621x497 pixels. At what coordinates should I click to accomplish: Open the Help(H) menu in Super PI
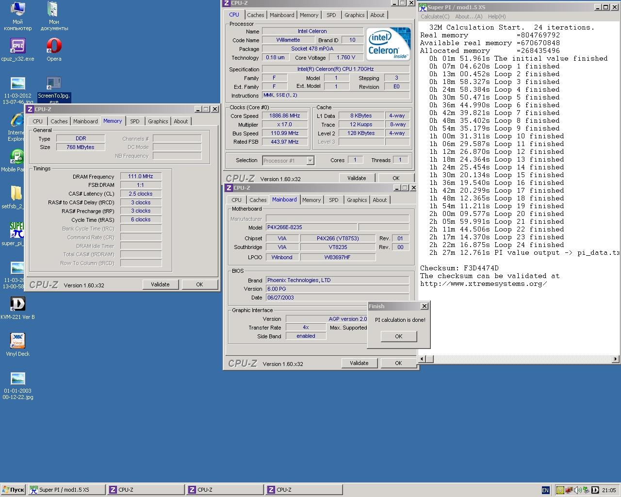coord(497,17)
